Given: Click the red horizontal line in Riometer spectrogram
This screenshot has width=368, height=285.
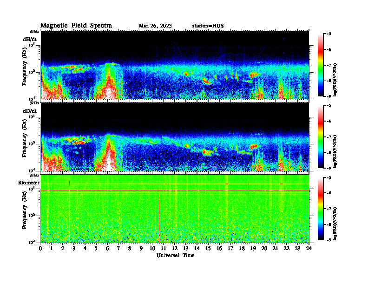Looking at the screenshot, I should coord(175,190).
